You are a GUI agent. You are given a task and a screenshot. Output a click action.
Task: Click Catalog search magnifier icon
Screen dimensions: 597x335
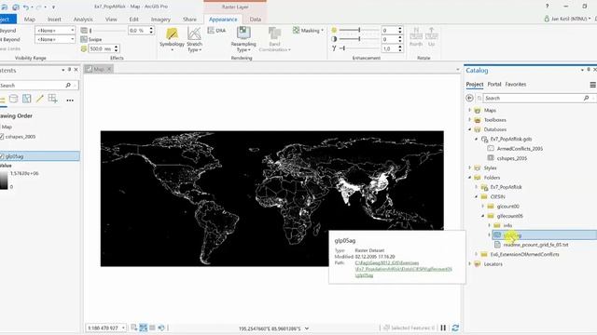pos(586,98)
